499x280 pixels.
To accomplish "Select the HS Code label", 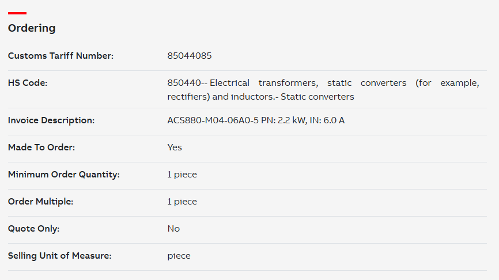I will tap(27, 83).
